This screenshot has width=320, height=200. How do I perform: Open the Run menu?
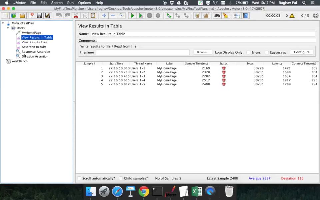coord(70,3)
